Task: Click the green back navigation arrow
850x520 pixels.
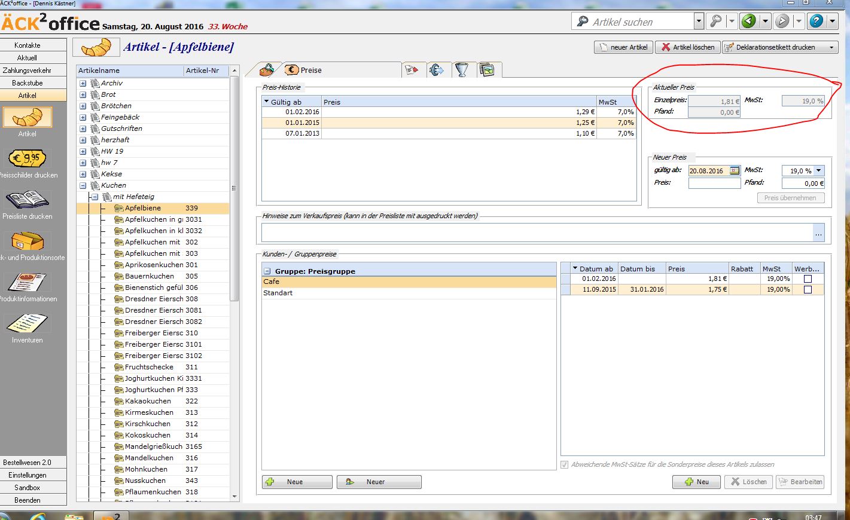Action: (x=748, y=22)
